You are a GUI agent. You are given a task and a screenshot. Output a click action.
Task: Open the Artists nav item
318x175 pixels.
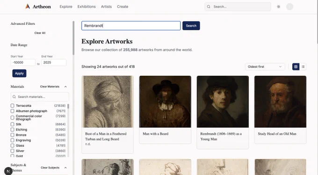tap(107, 7)
